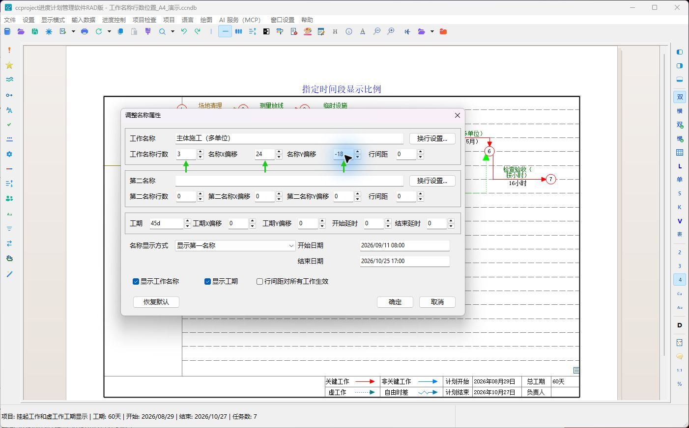
Task: Click the info circle toolbar icon
Action: 349,31
